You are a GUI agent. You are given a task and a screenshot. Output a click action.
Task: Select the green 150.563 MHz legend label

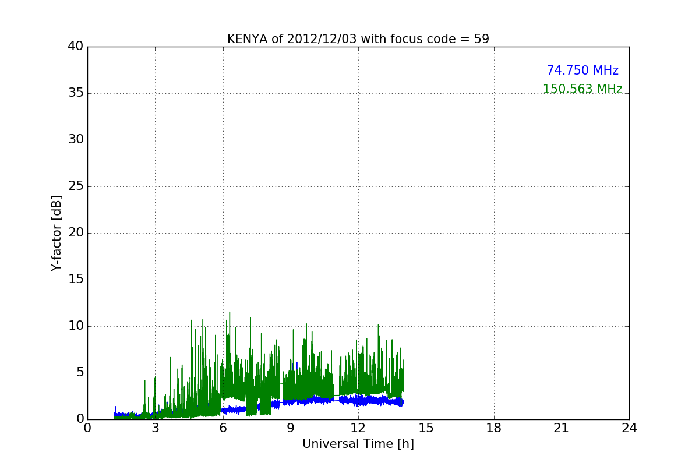tap(582, 89)
